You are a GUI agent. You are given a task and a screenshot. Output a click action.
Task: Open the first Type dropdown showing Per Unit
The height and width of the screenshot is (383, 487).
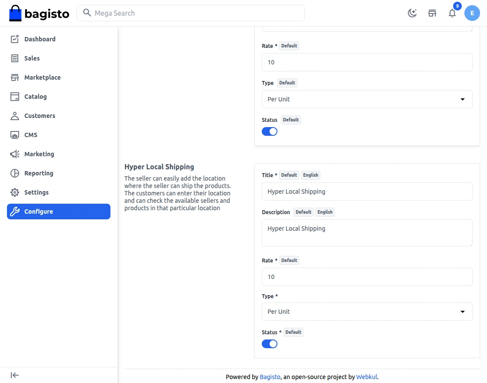[367, 99]
